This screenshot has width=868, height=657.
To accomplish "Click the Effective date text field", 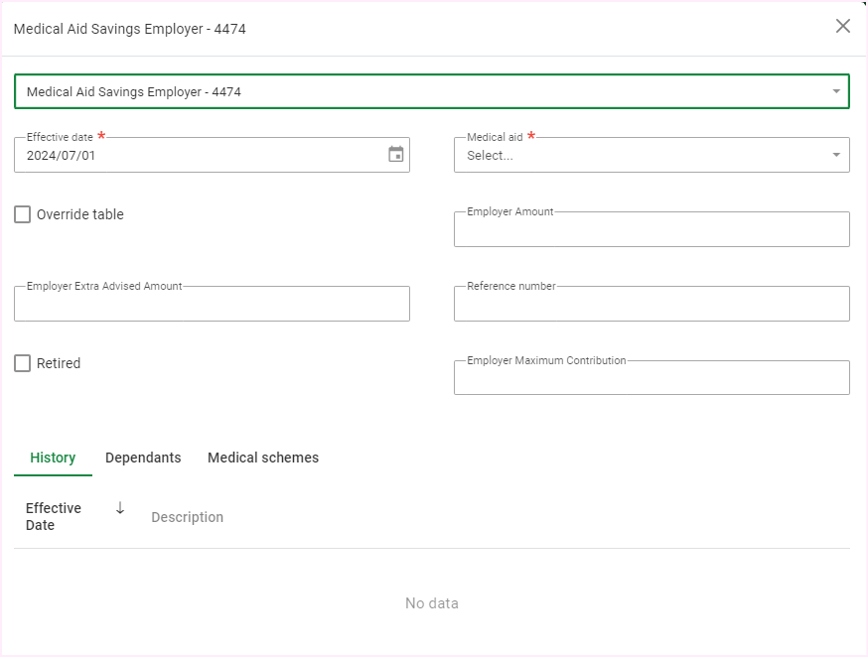I will [x=199, y=156].
